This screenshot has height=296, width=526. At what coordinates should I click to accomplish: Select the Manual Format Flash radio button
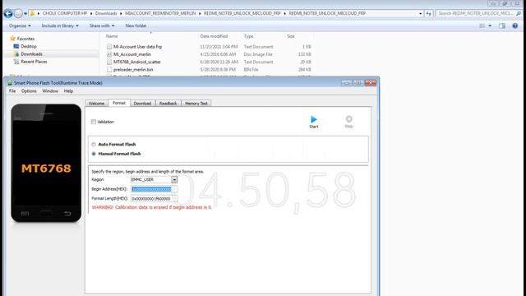(x=94, y=154)
